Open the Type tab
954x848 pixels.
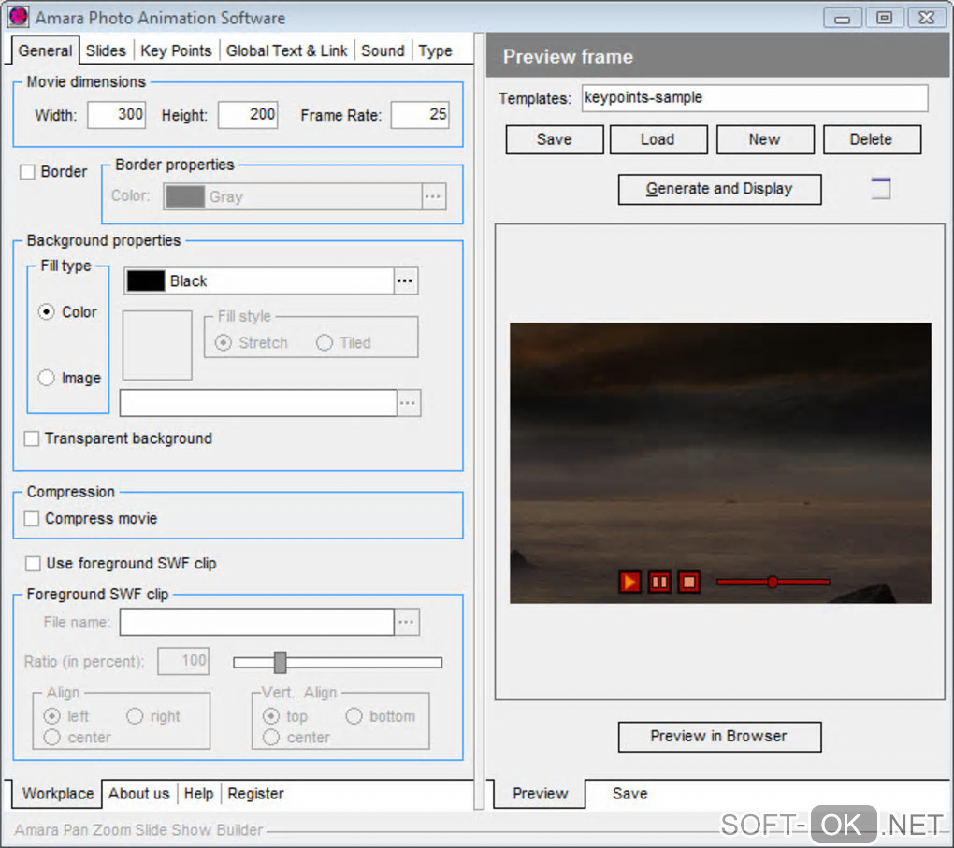(x=435, y=51)
